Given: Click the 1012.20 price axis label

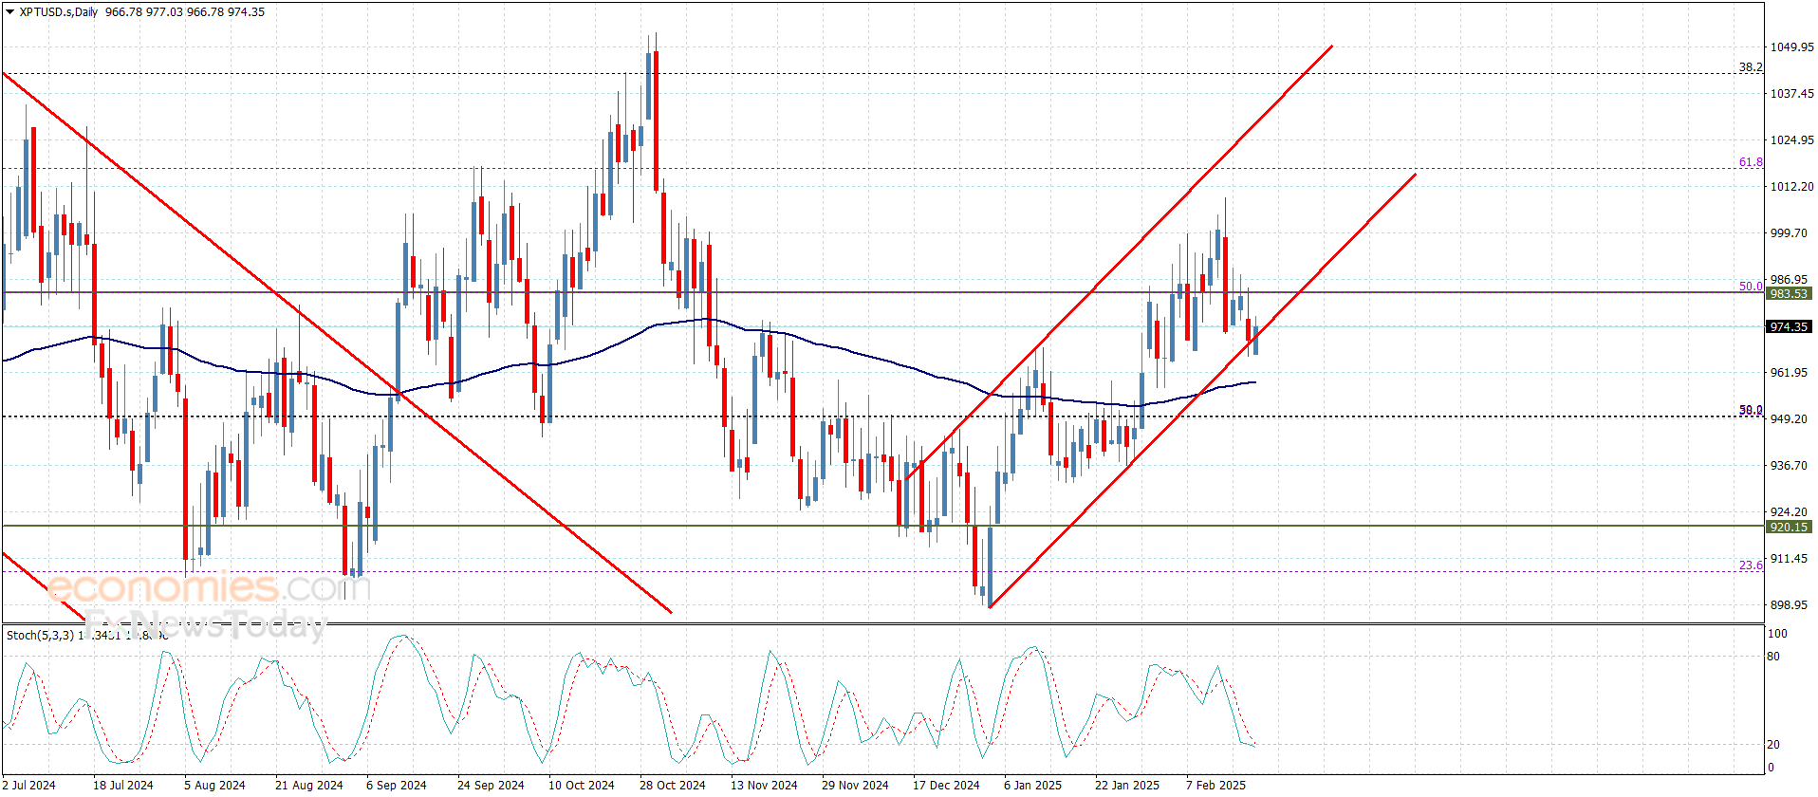Looking at the screenshot, I should click(1791, 186).
